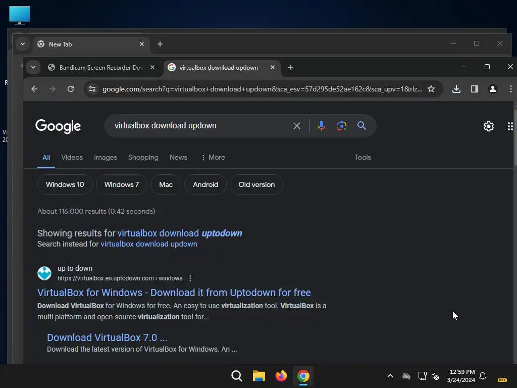
Task: Filter by Mac chip
Action: [166, 184]
